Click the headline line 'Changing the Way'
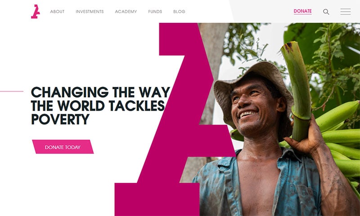This screenshot has height=216, width=360. coord(100,92)
